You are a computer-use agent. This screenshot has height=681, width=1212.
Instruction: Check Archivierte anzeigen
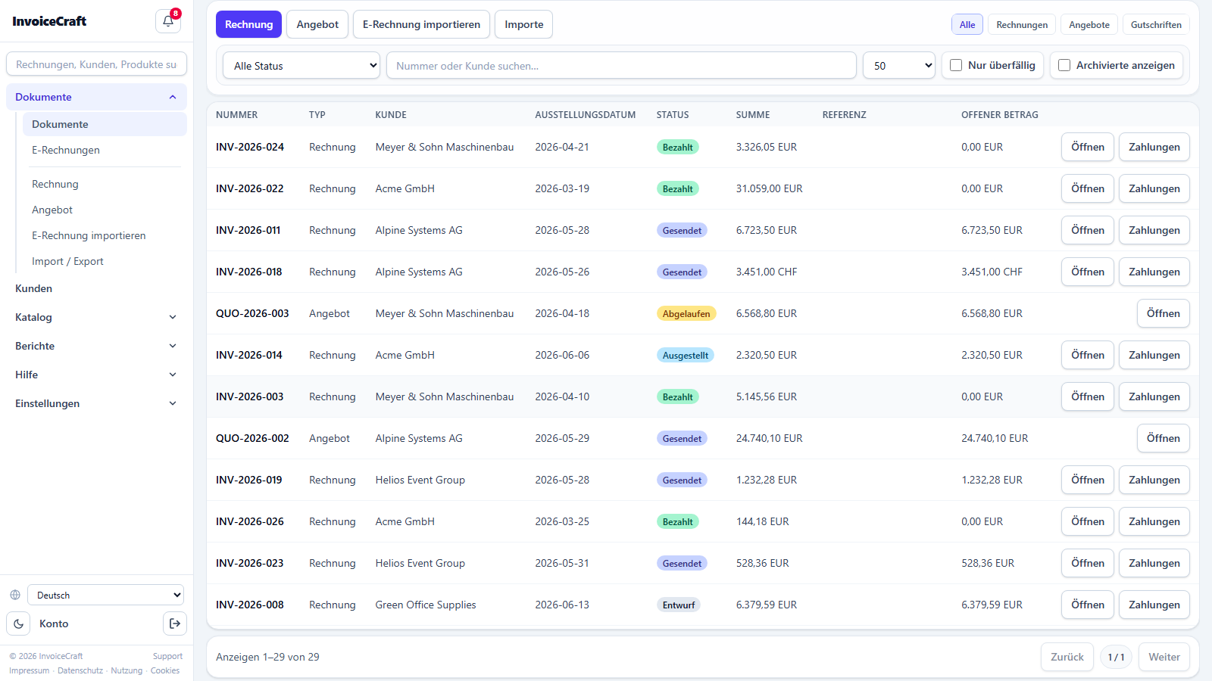(x=1064, y=65)
